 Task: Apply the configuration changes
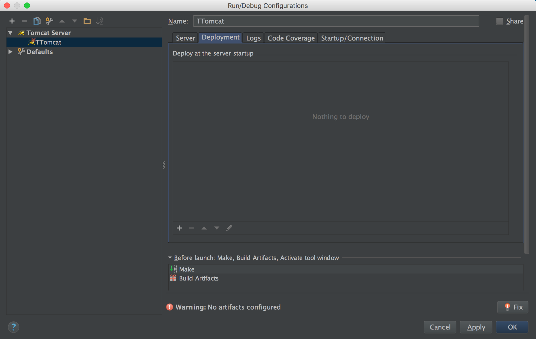[x=476, y=327]
